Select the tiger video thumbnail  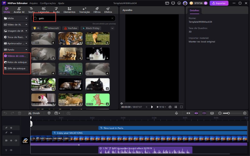[71, 38]
